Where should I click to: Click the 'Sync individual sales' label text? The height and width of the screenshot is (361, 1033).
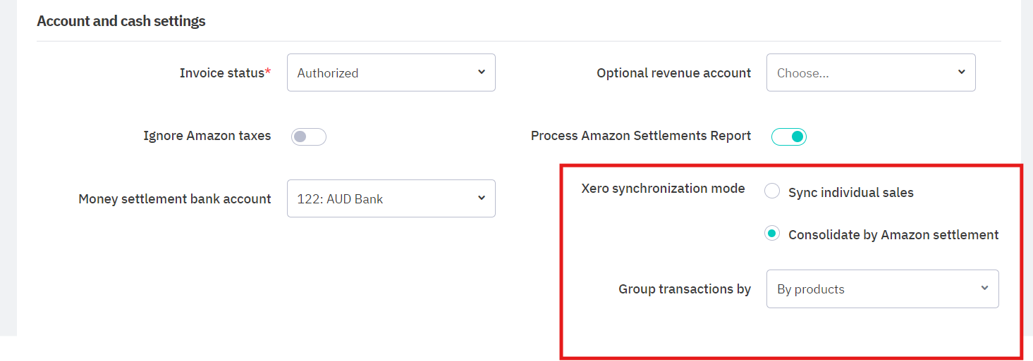[x=850, y=193]
